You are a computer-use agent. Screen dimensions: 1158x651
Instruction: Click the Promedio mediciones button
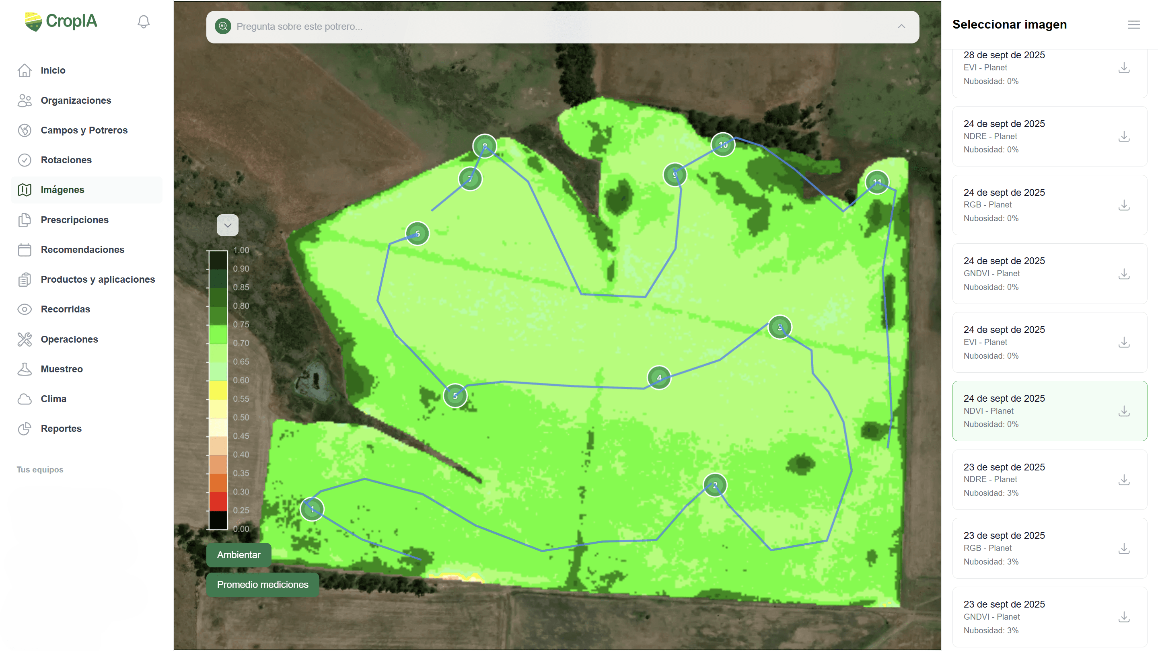pyautogui.click(x=262, y=585)
